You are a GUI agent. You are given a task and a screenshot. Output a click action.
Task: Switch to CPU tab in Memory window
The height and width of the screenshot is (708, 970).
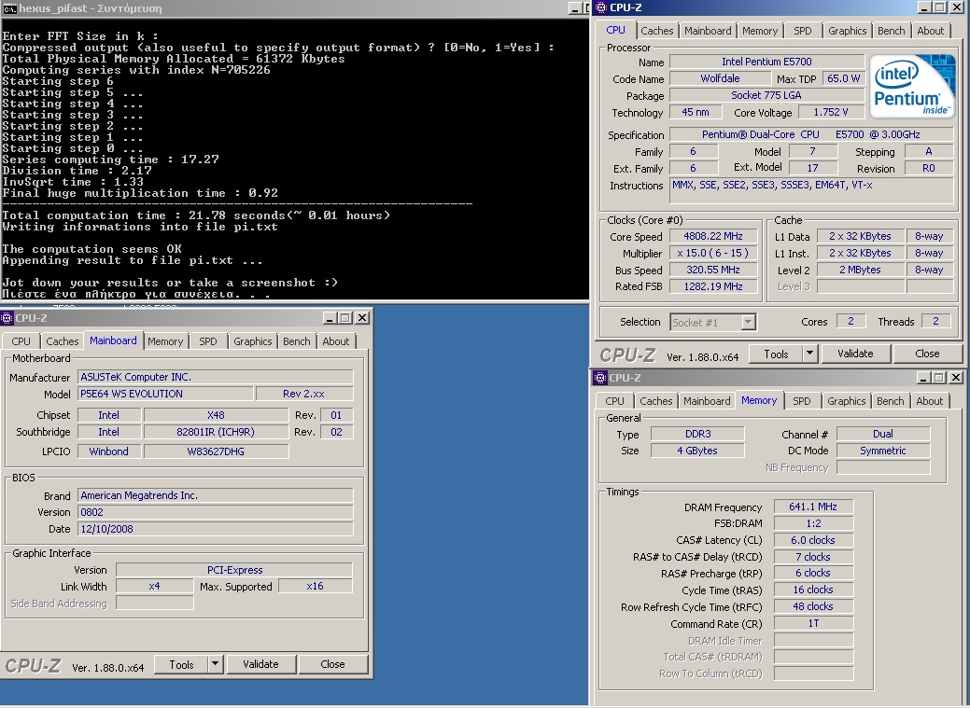click(614, 401)
